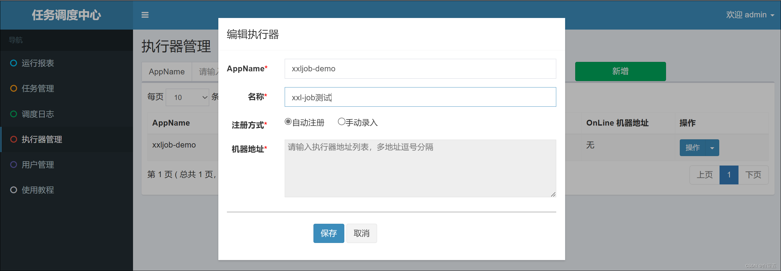
Task: Click the blue 操作 button for xxljob-demo
Action: pyautogui.click(x=692, y=148)
